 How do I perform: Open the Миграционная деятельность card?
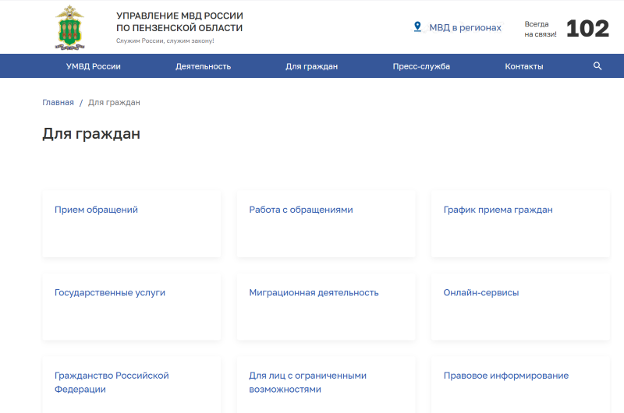click(x=314, y=293)
